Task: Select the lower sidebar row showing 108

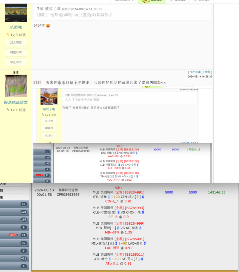Action: (14, 212)
